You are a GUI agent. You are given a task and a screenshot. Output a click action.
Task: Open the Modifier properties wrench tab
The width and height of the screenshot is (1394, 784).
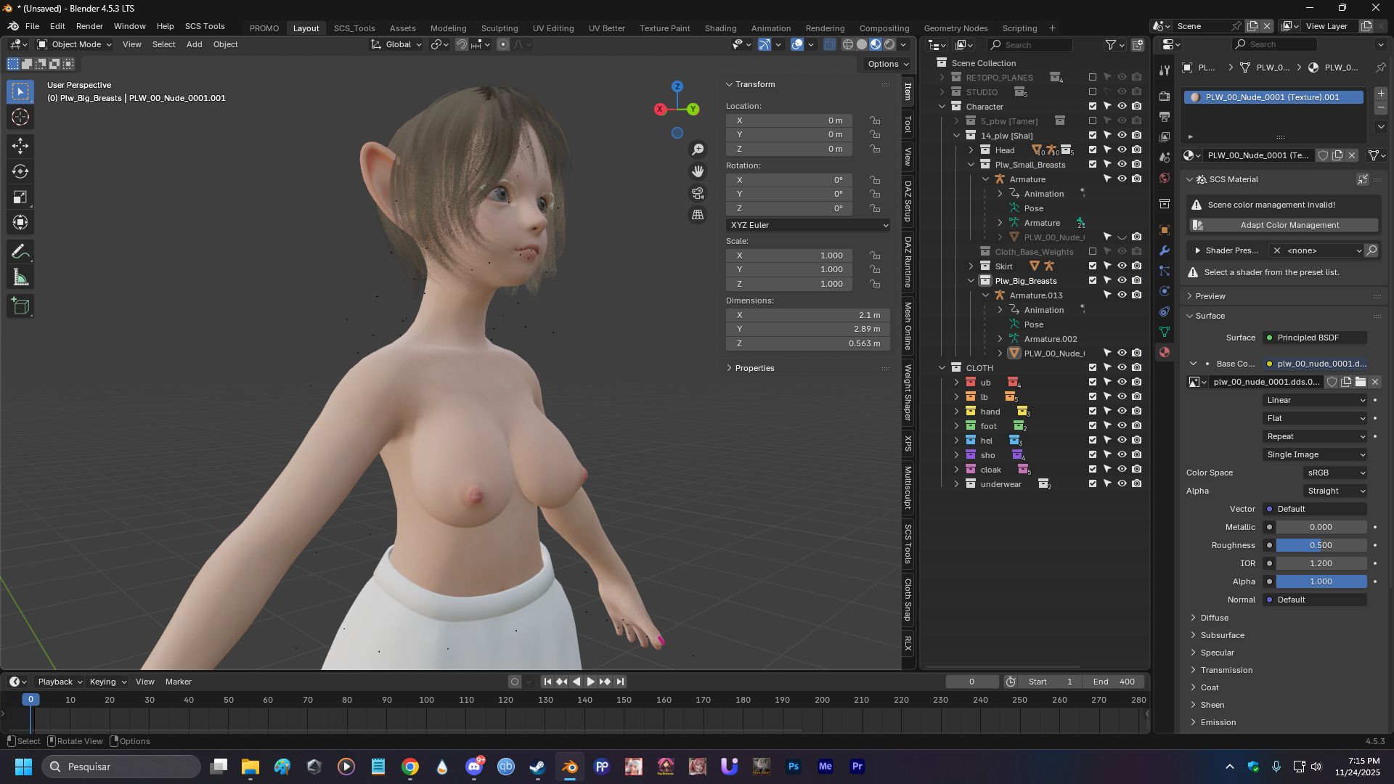tap(1165, 250)
